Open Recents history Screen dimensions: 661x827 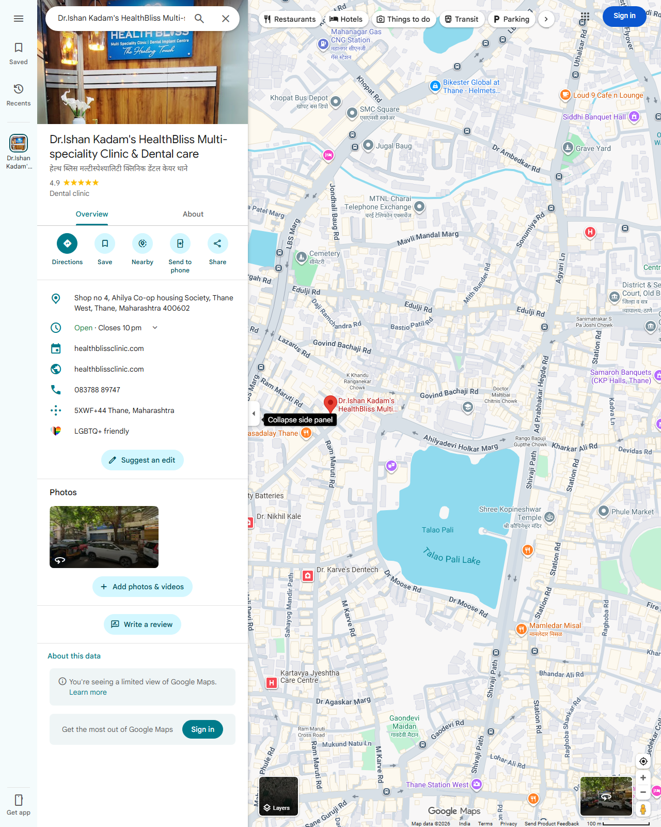[x=19, y=95]
